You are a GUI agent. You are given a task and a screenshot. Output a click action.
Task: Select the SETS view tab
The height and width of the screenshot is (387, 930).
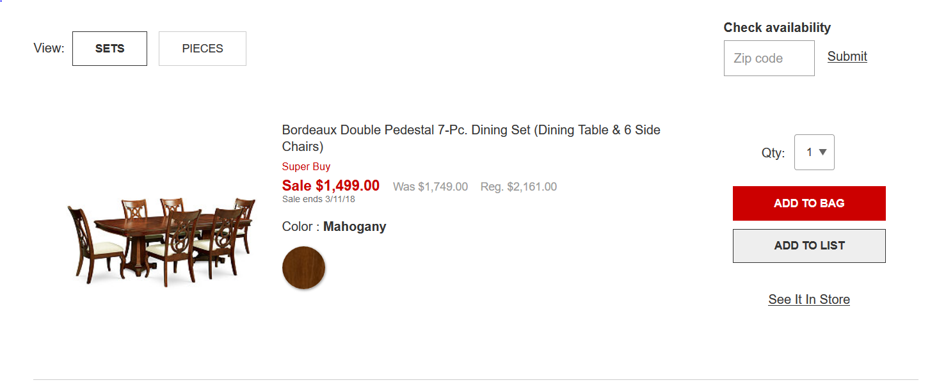(109, 49)
